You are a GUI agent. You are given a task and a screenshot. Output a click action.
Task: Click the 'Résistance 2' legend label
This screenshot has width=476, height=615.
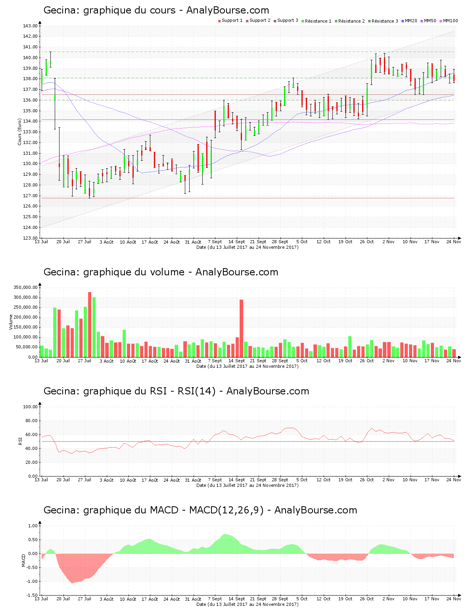point(351,21)
